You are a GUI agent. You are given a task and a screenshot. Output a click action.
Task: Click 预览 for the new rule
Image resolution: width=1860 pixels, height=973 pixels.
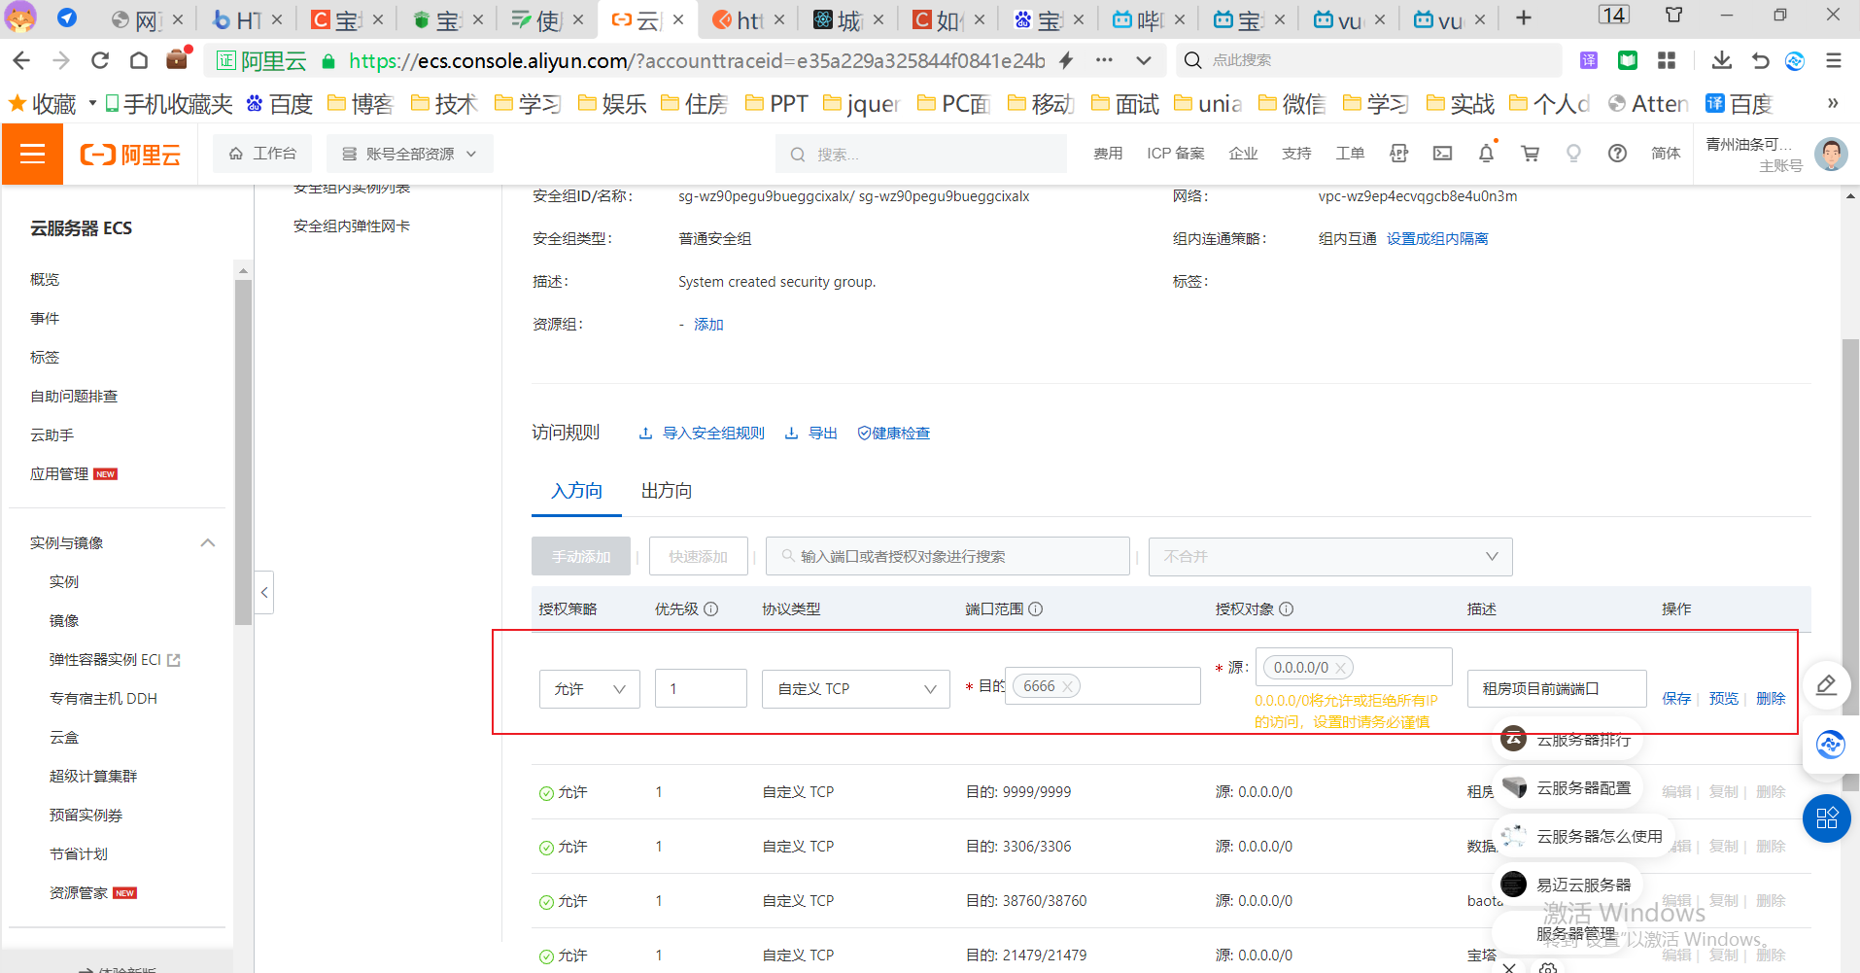click(x=1724, y=698)
